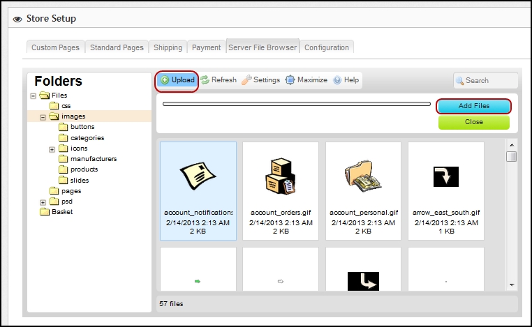
Task: Click the scrollbar up arrow
Action: tap(512, 145)
